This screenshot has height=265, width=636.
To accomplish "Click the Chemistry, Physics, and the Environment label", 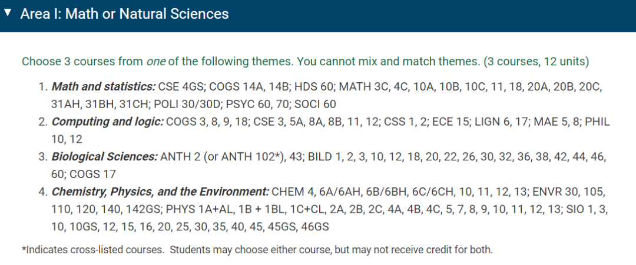I will pyautogui.click(x=160, y=192).
